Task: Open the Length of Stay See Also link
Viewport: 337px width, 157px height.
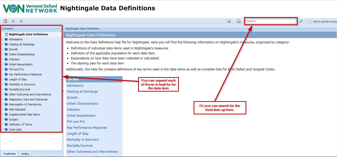Action: coord(77,134)
